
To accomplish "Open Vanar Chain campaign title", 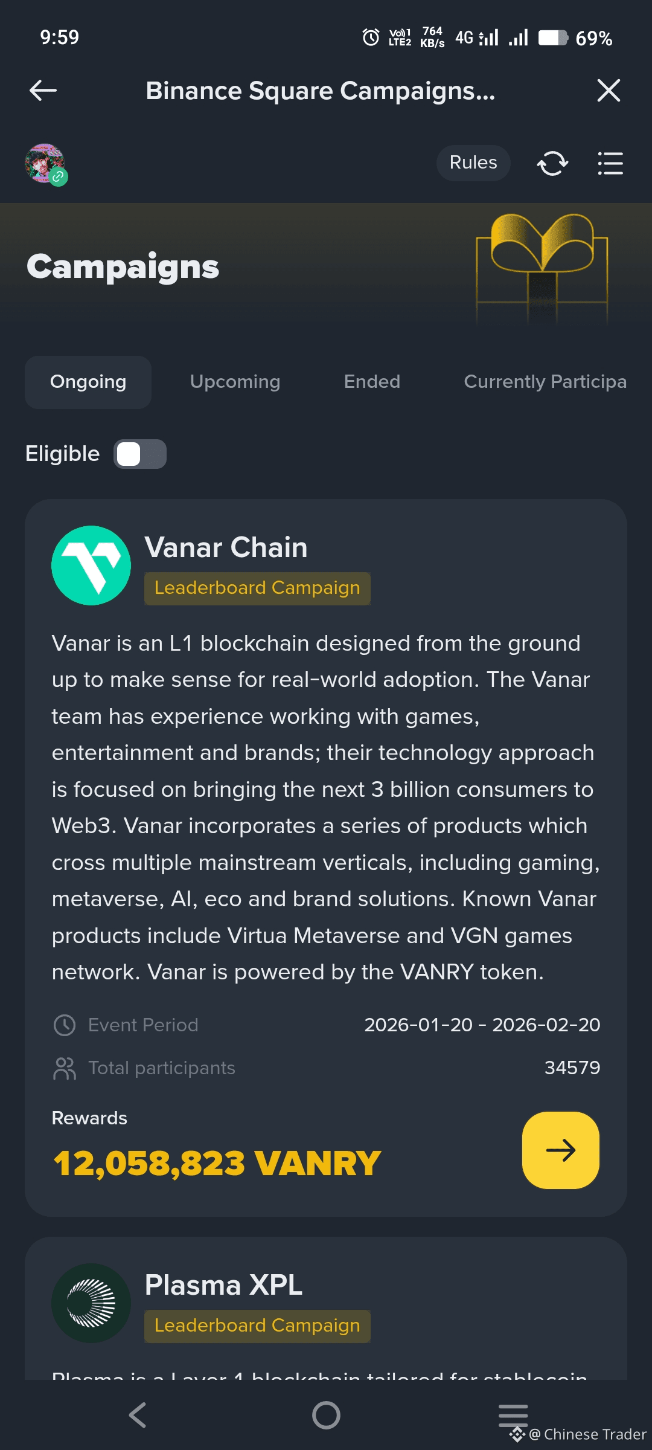I will pyautogui.click(x=226, y=547).
